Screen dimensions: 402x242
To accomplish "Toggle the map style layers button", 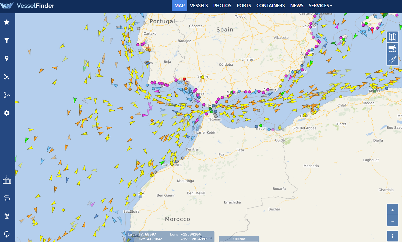I will coord(393,37).
